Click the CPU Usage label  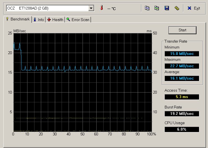pyautogui.click(x=175, y=123)
